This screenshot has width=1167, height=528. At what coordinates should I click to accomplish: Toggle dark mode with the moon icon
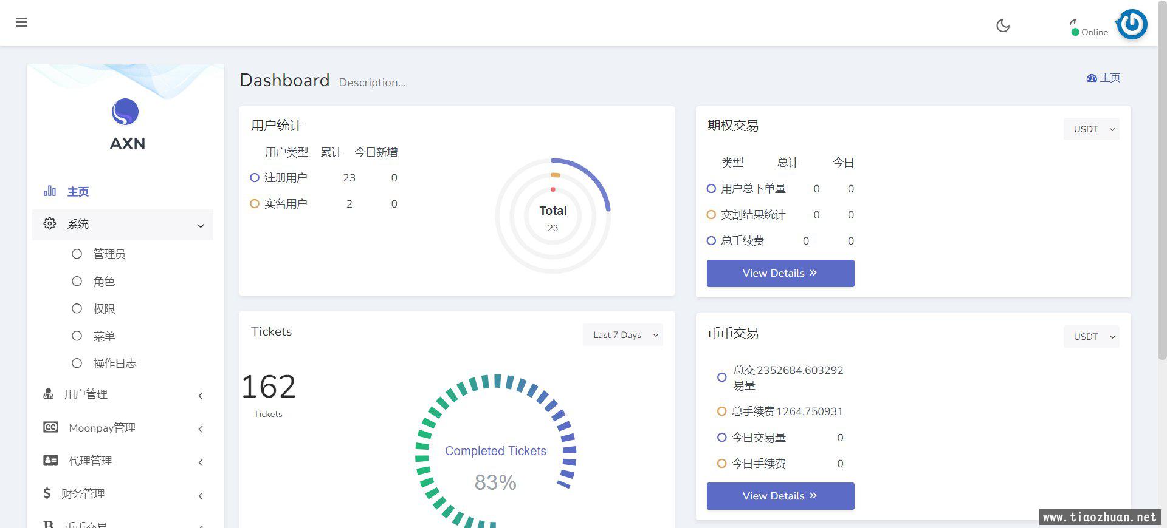(1003, 25)
